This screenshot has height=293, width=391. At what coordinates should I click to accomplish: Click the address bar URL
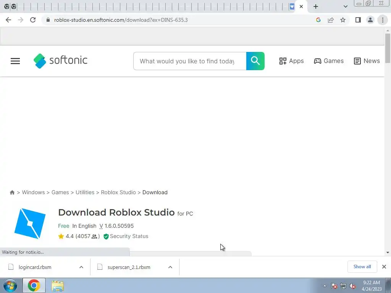tap(121, 20)
